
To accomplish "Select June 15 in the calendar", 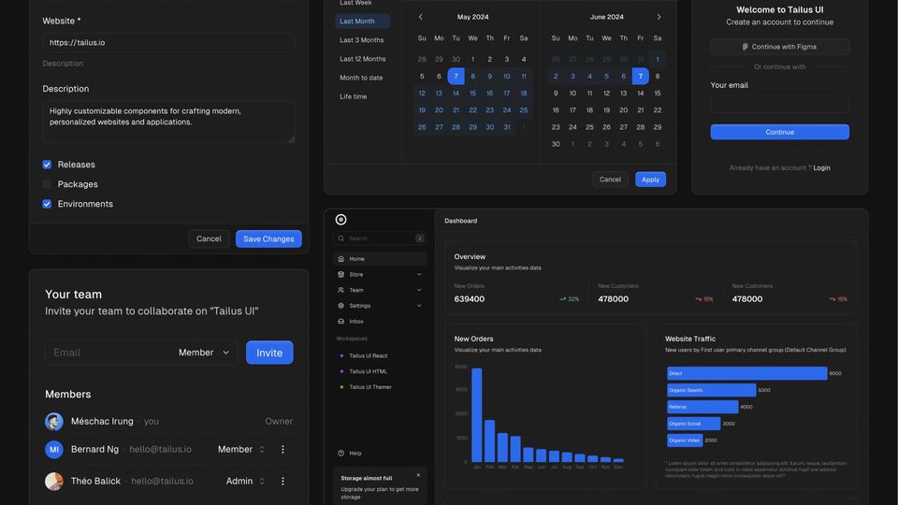I will [x=658, y=94].
